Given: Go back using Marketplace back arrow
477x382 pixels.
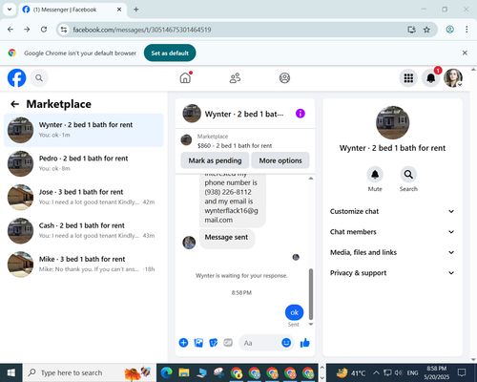Looking at the screenshot, I should point(14,104).
